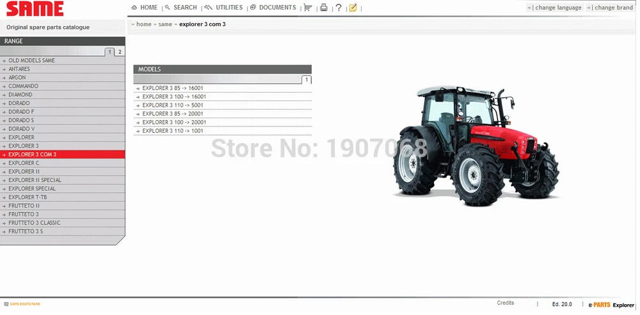Select EXPLORER SPECIAL range entry
The width and height of the screenshot is (640, 315).
click(x=63, y=188)
